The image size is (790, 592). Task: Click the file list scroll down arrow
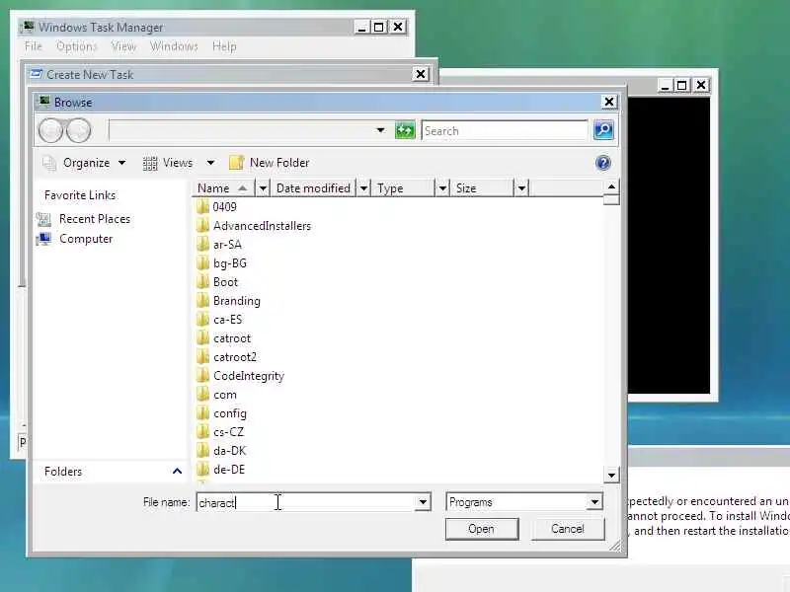click(611, 475)
